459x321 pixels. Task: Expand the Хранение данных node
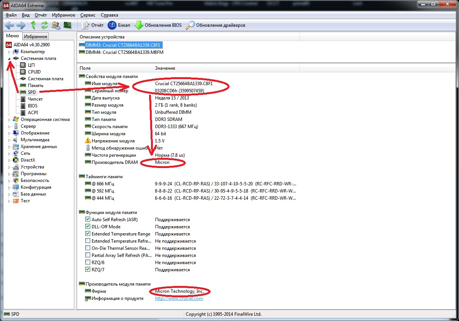pos(9,147)
